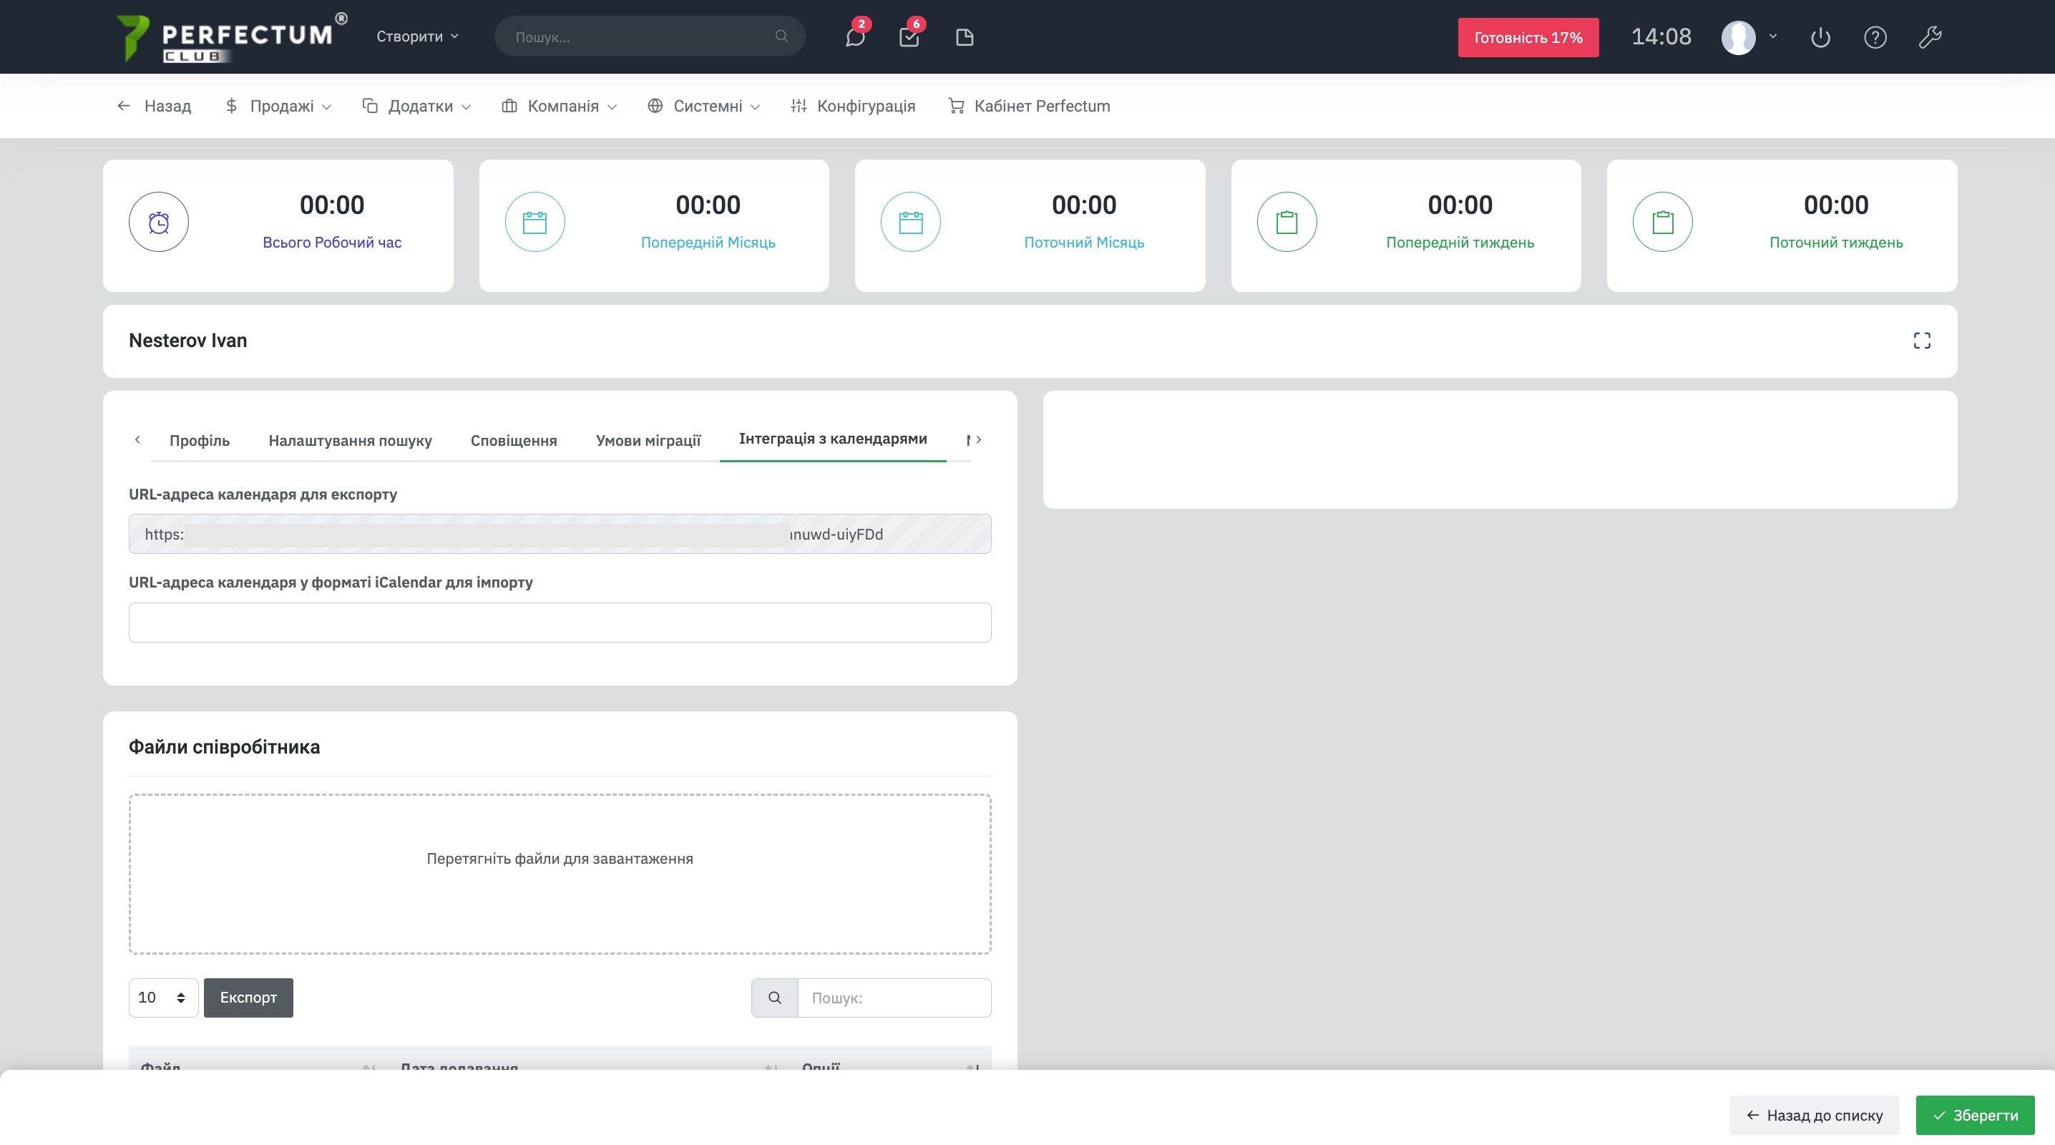Expand the Створити dropdown
The height and width of the screenshot is (1145, 2055).
(417, 36)
